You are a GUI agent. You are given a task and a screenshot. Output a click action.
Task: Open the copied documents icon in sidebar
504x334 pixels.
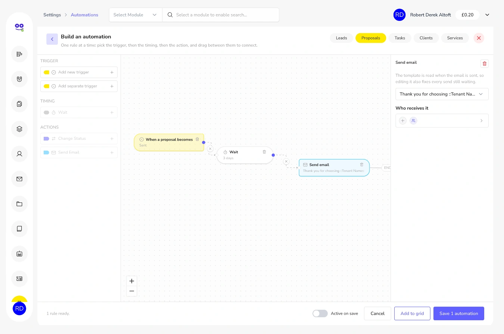click(x=19, y=104)
